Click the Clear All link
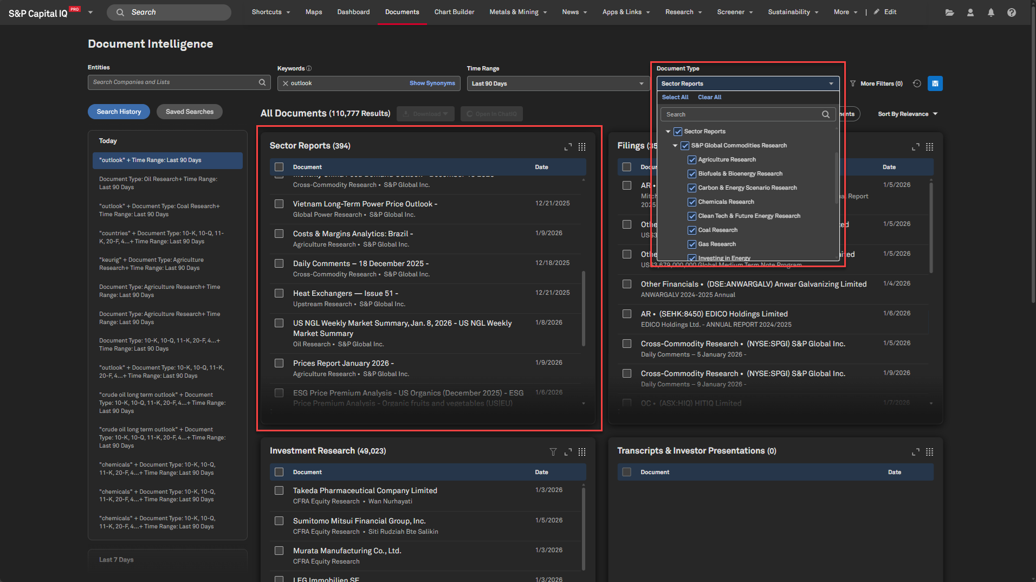 click(x=709, y=98)
